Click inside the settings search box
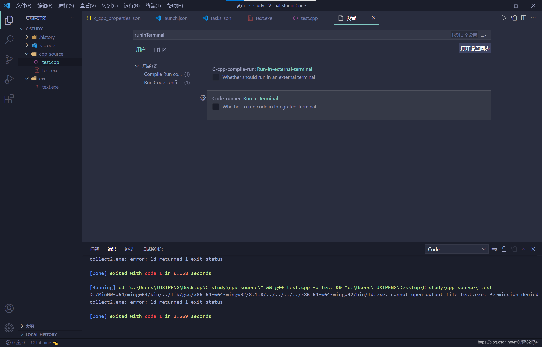 [x=251, y=35]
